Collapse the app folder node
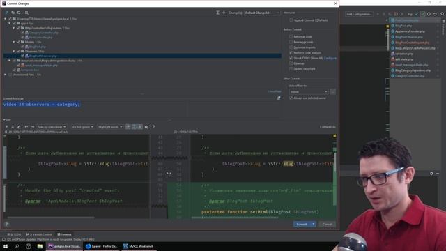Viewport: 446px width, 251px height. (x=9, y=23)
